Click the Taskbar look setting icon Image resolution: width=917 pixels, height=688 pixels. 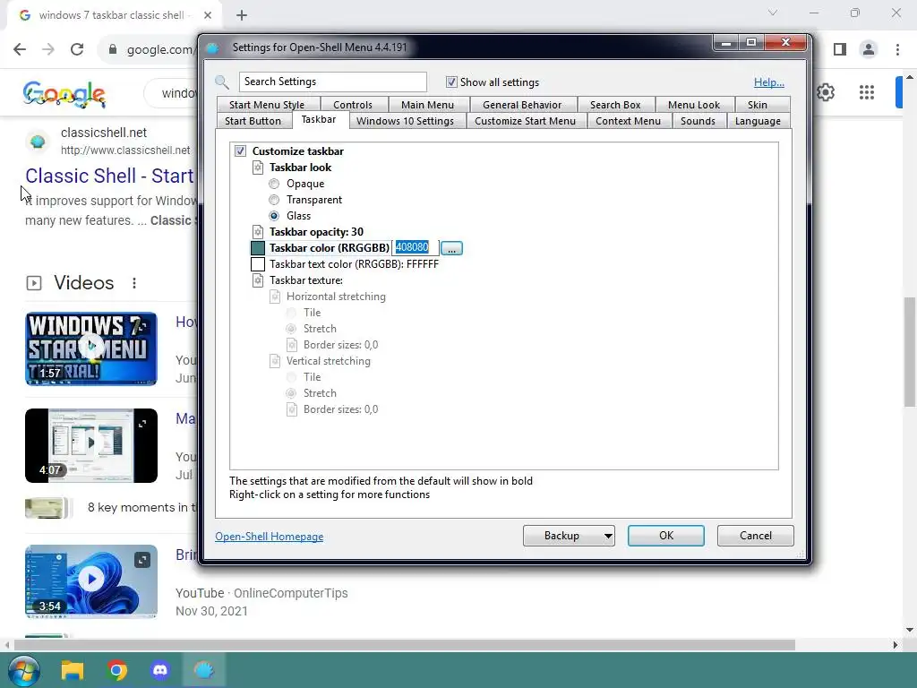pyautogui.click(x=258, y=168)
